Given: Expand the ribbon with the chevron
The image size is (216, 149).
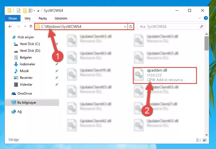Looking at the screenshot, I should pyautogui.click(x=200, y=18).
